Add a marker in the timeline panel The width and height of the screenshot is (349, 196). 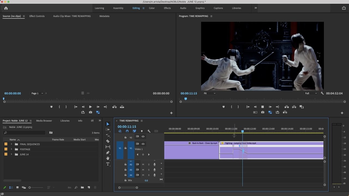pyautogui.click(x=142, y=131)
